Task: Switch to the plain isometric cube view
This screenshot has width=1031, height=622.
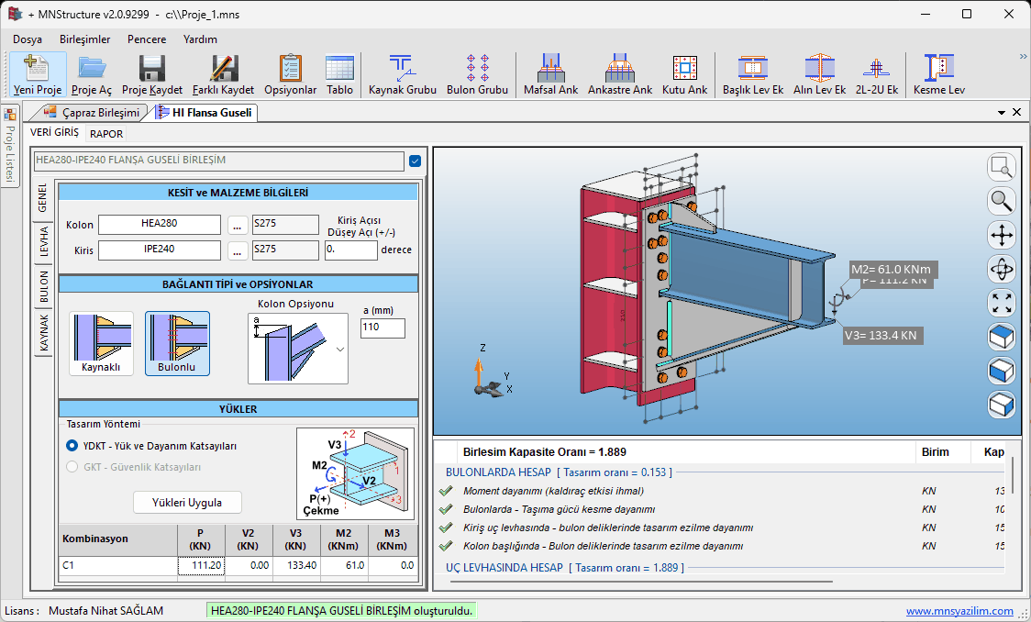Action: pos(1002,405)
